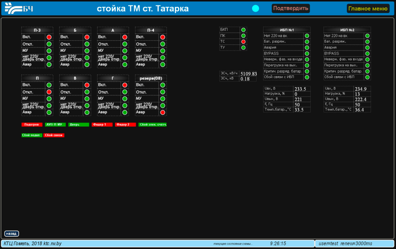Select the red Фидер 1 status label
This screenshot has width=396, height=249.
(x=102, y=125)
